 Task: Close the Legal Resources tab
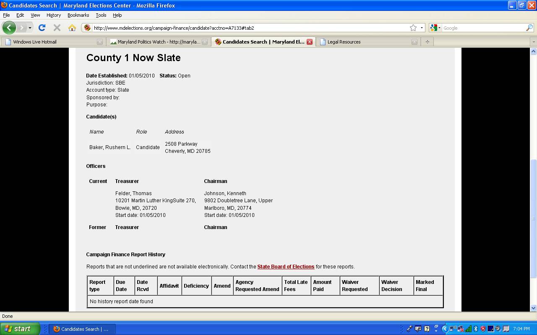coord(414,42)
